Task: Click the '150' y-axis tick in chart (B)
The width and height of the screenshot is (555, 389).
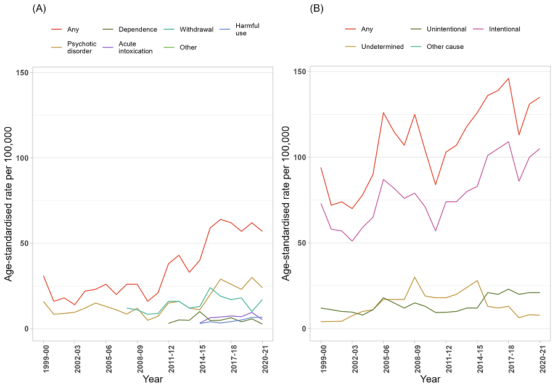Action: click(x=300, y=71)
